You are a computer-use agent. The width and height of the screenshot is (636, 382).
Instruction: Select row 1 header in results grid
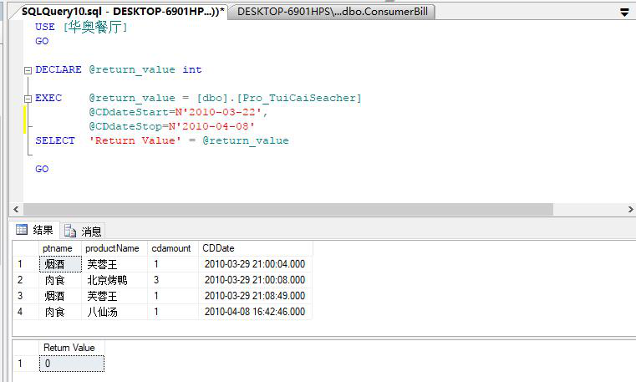(26, 264)
